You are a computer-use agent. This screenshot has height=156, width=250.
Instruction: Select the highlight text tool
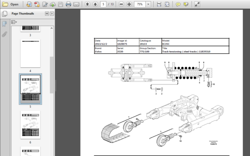(186, 4)
